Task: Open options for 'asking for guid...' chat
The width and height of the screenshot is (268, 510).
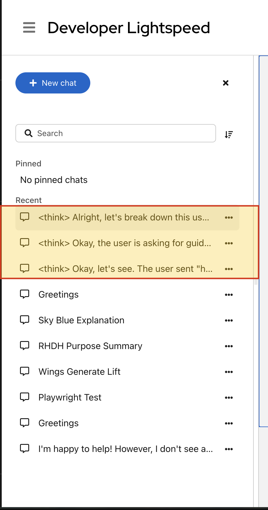Action: (x=229, y=243)
